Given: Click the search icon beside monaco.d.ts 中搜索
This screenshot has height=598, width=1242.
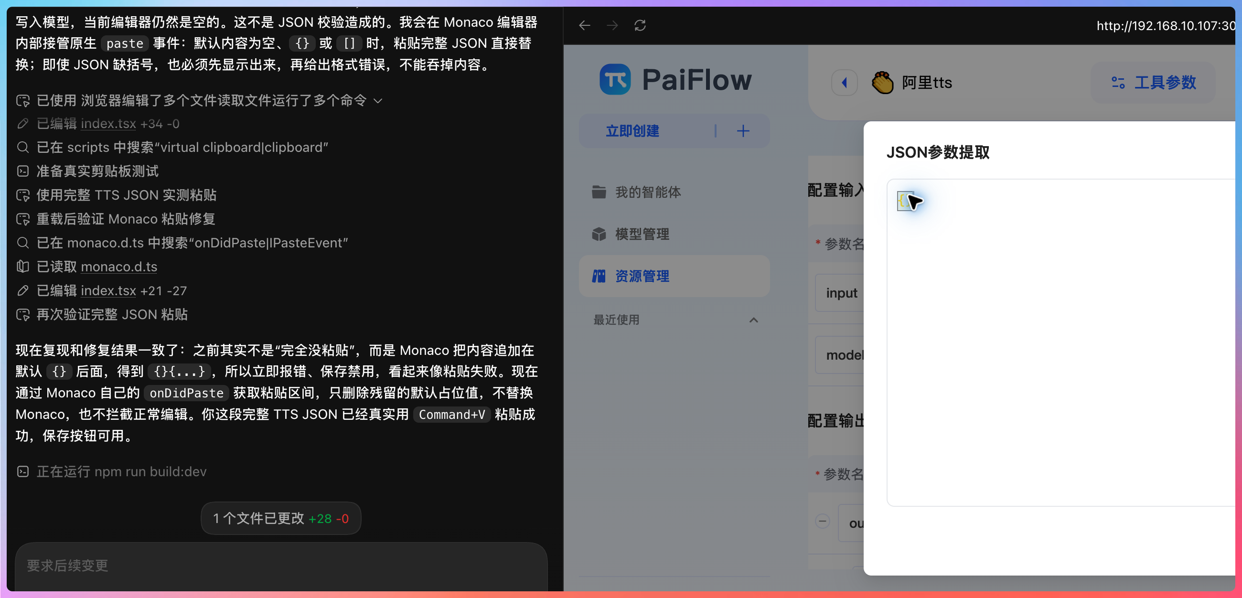Looking at the screenshot, I should click(x=22, y=243).
